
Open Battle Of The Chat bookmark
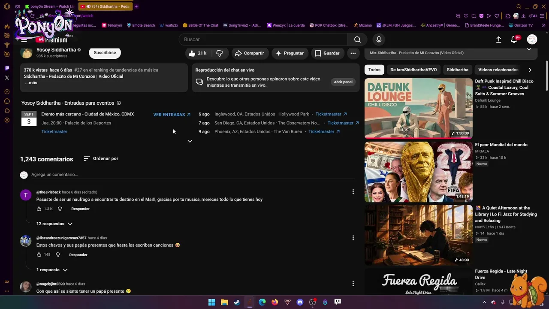click(200, 25)
